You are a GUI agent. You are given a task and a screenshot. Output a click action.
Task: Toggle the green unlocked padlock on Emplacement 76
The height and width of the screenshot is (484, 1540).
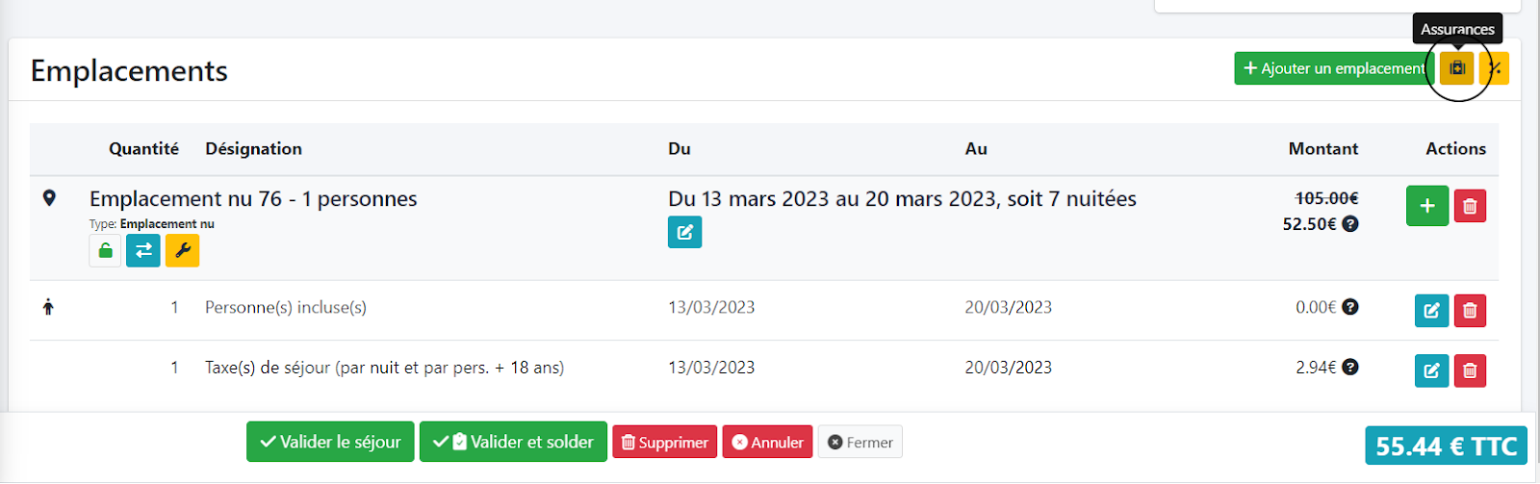(105, 251)
